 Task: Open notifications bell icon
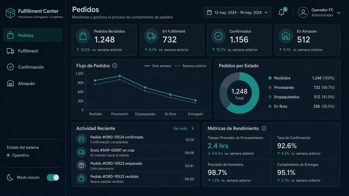click(281, 13)
